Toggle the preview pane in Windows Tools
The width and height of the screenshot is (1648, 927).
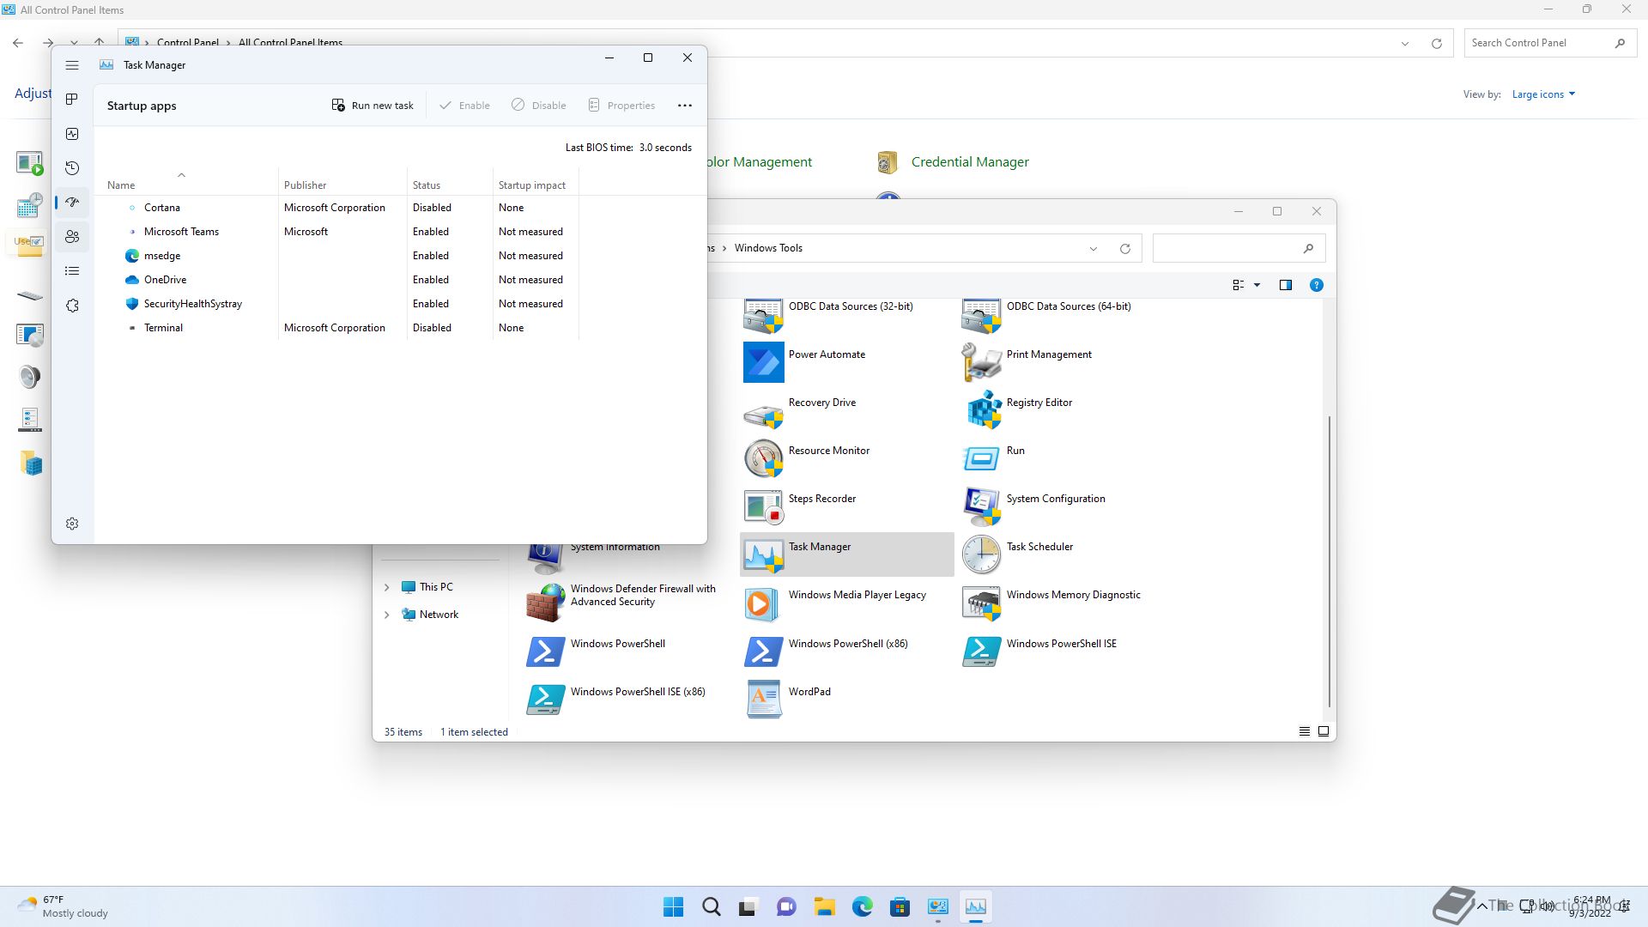[x=1286, y=285]
